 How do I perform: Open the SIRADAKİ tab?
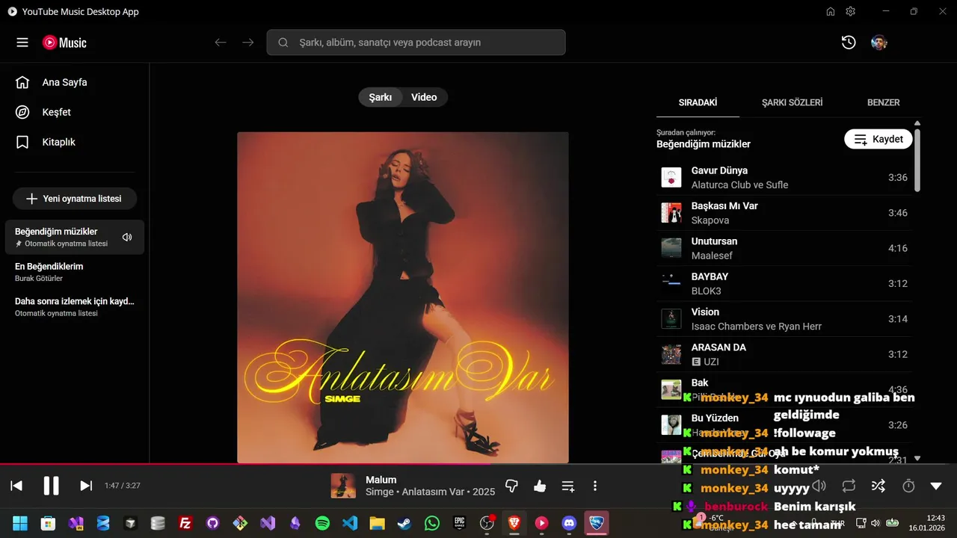tap(698, 102)
